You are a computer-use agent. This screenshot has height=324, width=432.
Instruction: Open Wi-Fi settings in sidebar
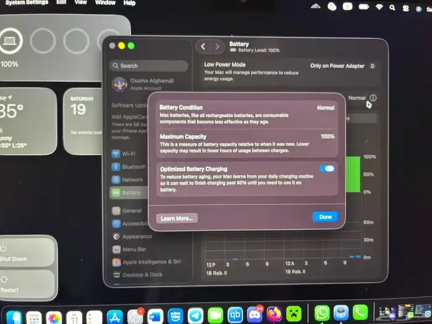click(124, 154)
